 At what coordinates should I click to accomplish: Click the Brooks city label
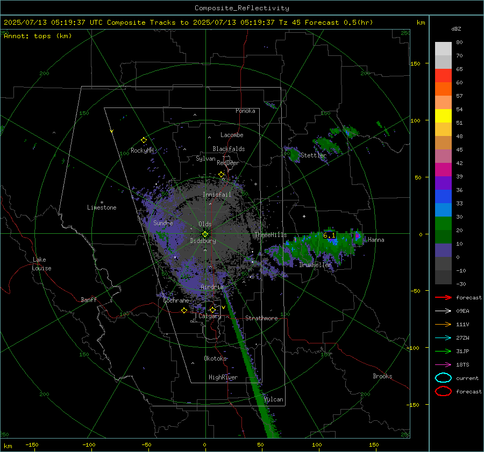coord(382,376)
